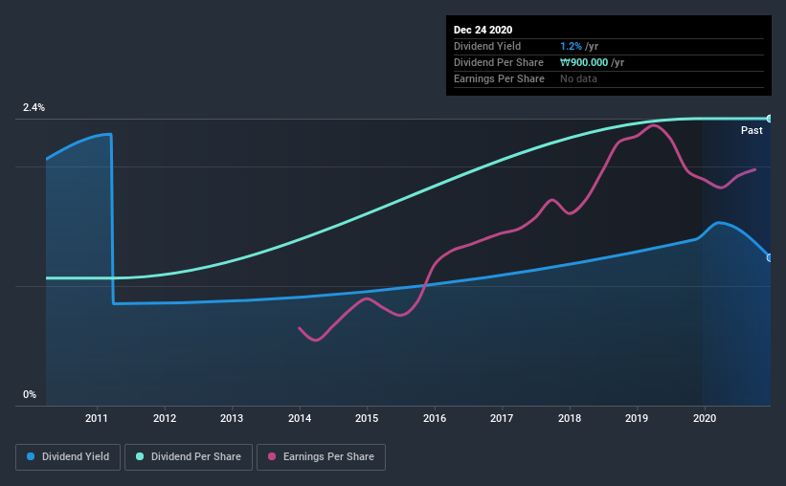Click the 2020 x-axis label

pos(705,418)
